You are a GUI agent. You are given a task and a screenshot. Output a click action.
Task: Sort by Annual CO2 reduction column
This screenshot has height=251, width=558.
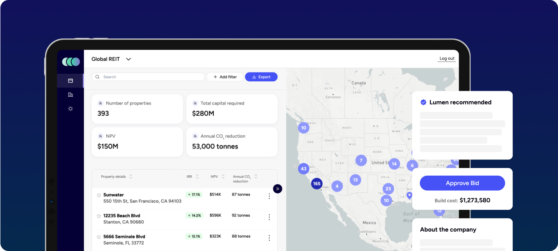pos(256,177)
